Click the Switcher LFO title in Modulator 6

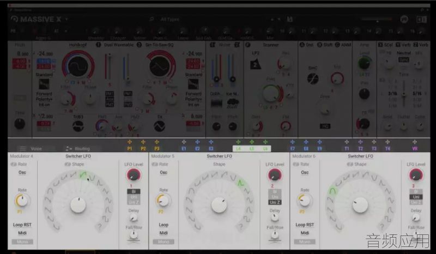click(x=360, y=156)
